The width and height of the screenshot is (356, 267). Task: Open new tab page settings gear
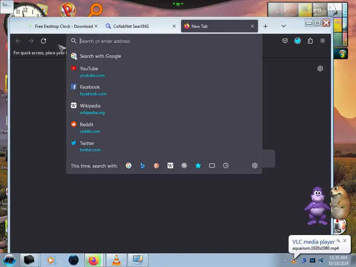[320, 68]
